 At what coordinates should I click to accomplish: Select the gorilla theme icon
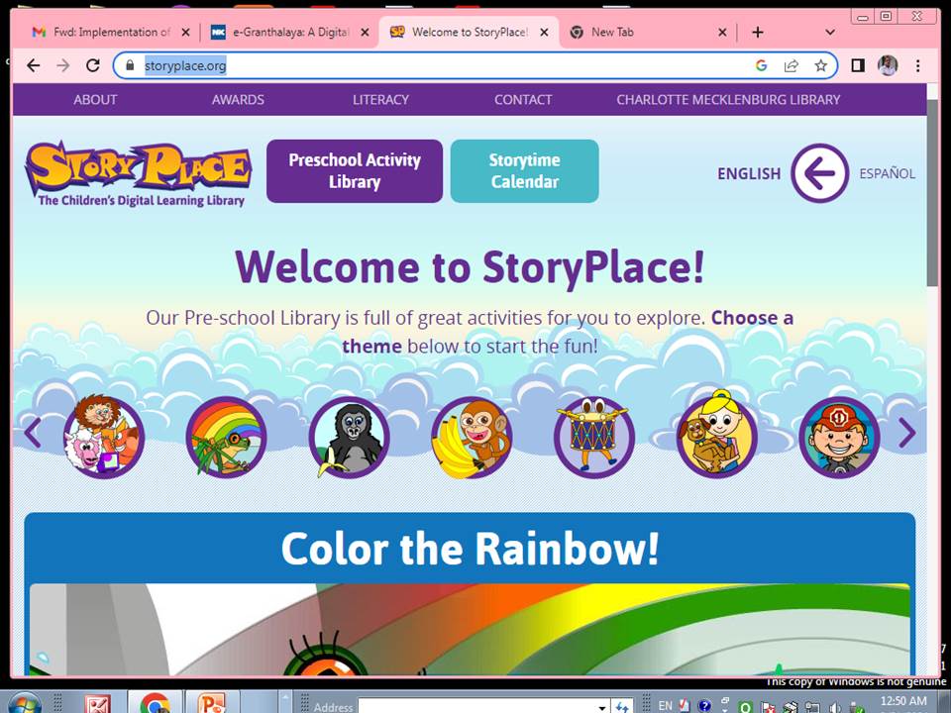pyautogui.click(x=349, y=437)
